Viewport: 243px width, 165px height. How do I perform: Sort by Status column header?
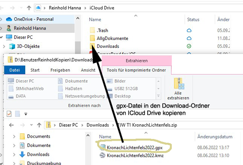193,19
